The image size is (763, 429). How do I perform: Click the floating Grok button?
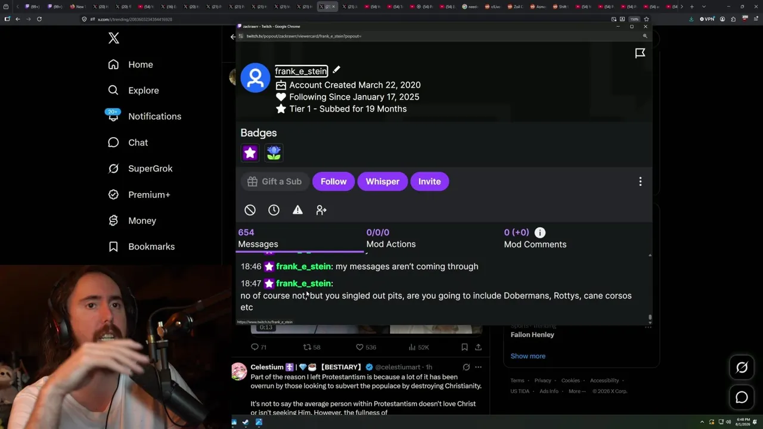tap(742, 368)
